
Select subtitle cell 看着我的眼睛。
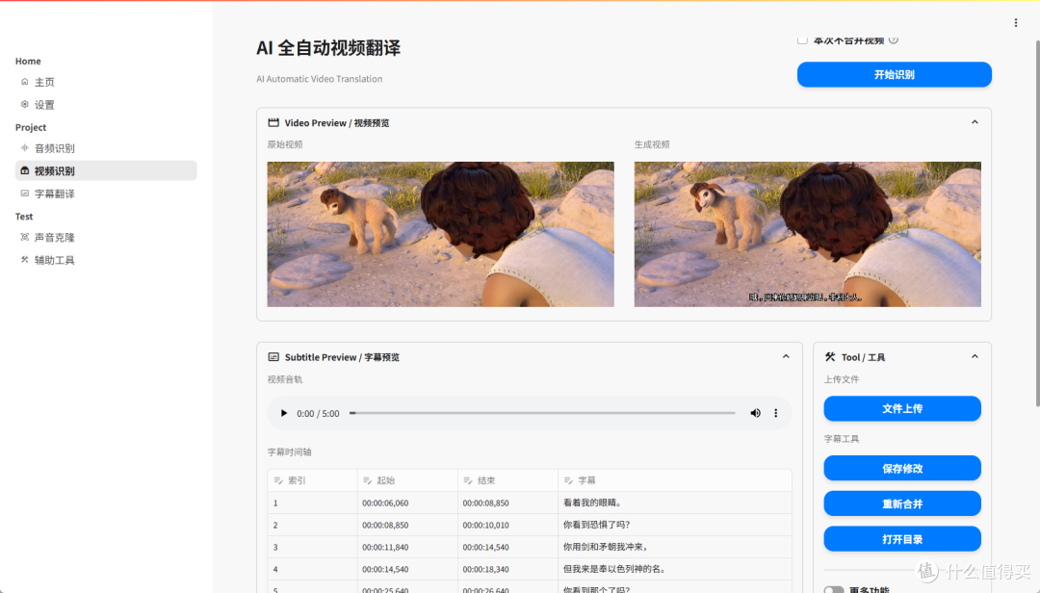(674, 503)
